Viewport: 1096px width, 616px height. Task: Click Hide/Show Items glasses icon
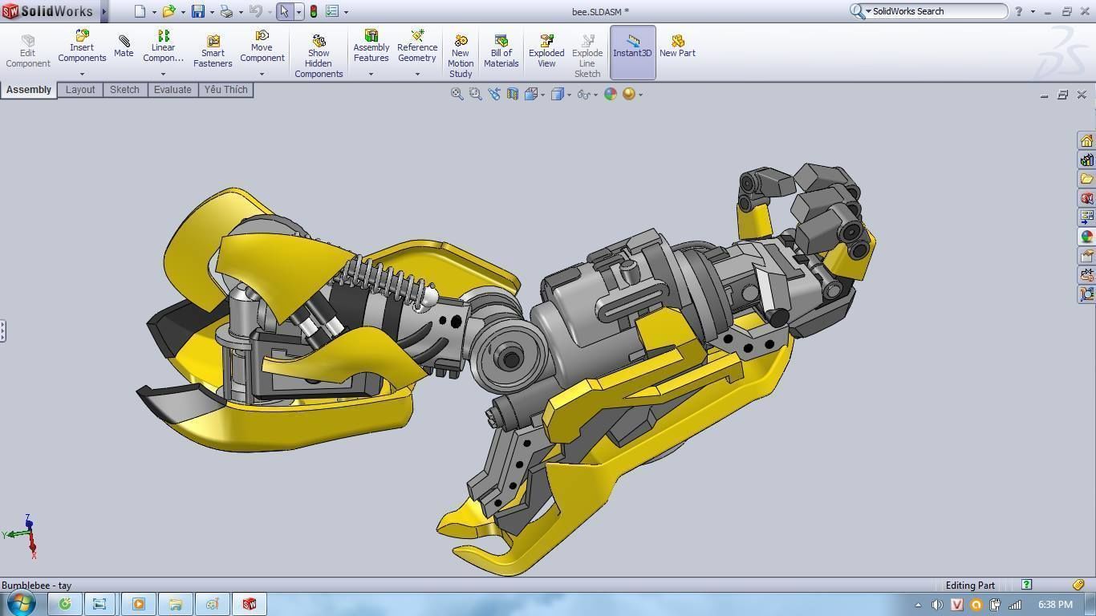[x=584, y=94]
